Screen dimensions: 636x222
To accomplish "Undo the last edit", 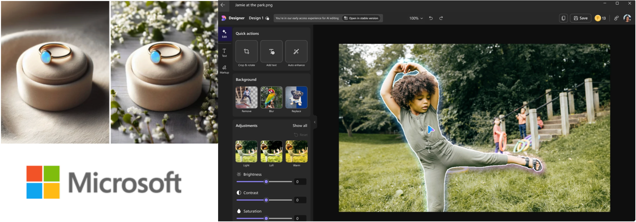I will point(431,18).
